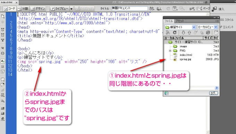Click Connect to remote host icon
This screenshot has width=236, height=134.
pyautogui.click(x=168, y=32)
